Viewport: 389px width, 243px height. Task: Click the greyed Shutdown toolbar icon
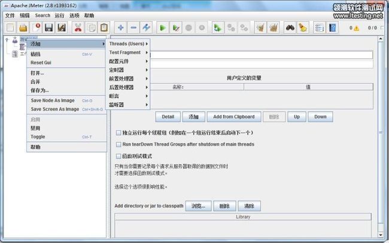click(202, 28)
